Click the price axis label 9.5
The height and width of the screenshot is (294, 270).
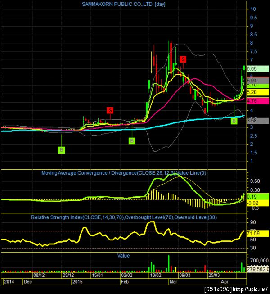tap(253, 18)
